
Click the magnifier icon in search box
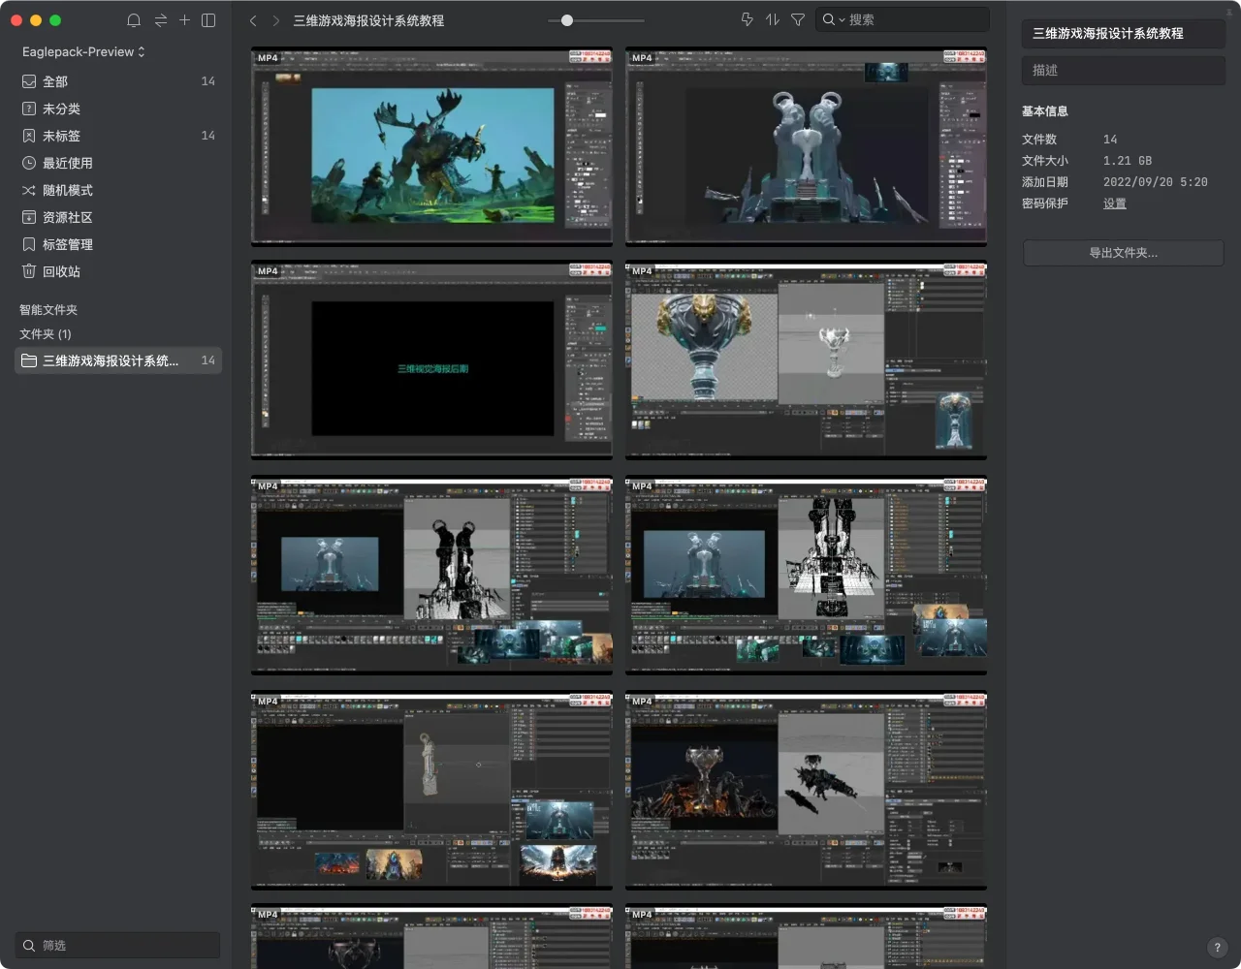829,19
